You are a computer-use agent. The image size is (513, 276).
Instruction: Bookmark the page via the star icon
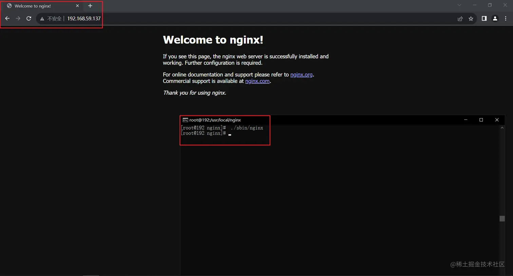(x=471, y=19)
